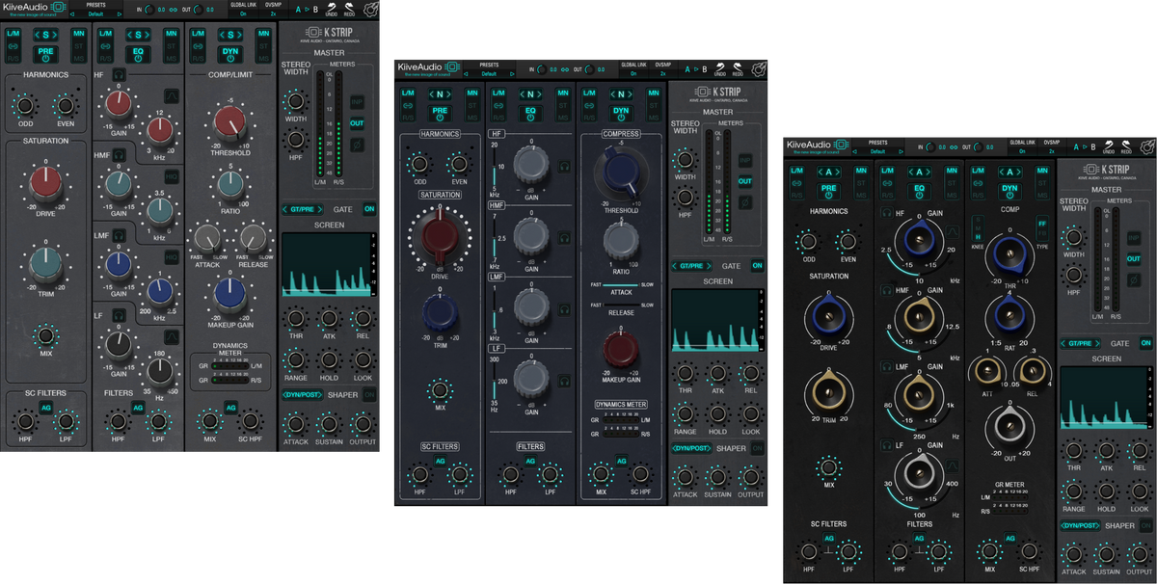Open PRE model selector in N-style window
This screenshot has height=584, width=1157.
[x=439, y=94]
